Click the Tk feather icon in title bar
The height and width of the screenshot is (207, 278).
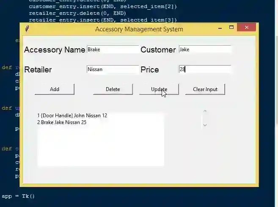tap(27, 29)
